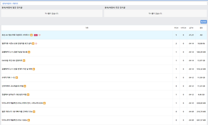This screenshot has height=125, width=208.
Task: Click the 04-08 date in the 216.70 MB row
Action: click(x=191, y=112)
